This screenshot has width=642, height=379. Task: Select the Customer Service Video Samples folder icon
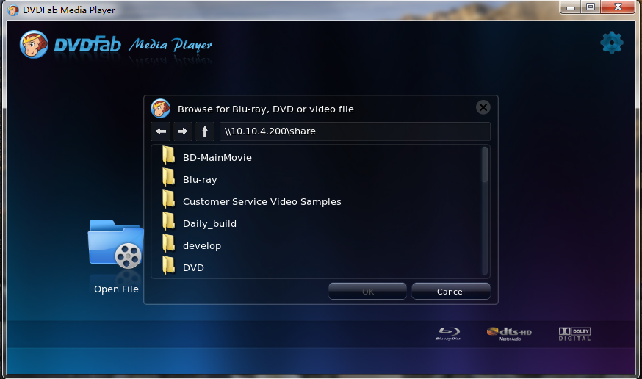coord(168,200)
